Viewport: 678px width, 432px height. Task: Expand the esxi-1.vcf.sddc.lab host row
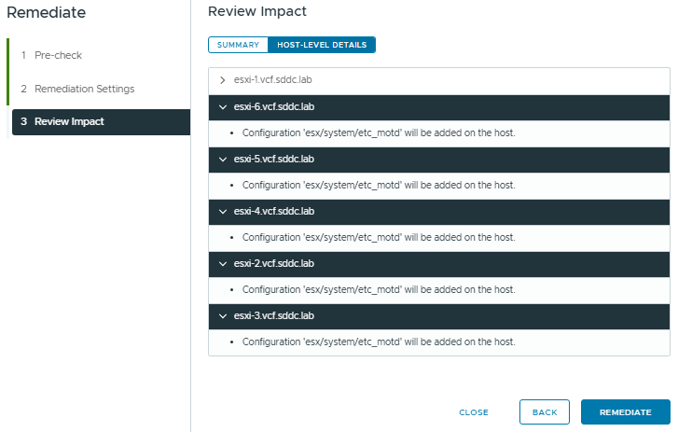[222, 80]
